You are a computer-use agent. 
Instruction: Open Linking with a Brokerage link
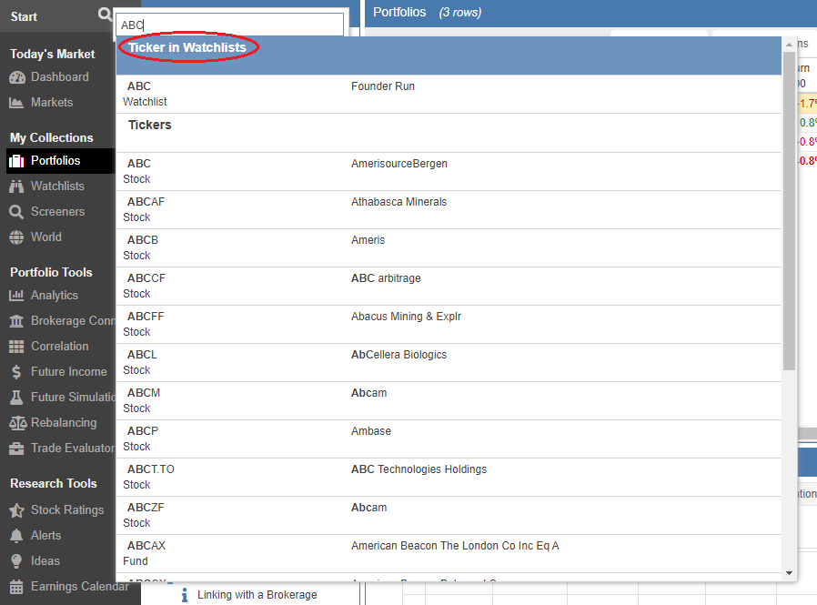coord(257,595)
